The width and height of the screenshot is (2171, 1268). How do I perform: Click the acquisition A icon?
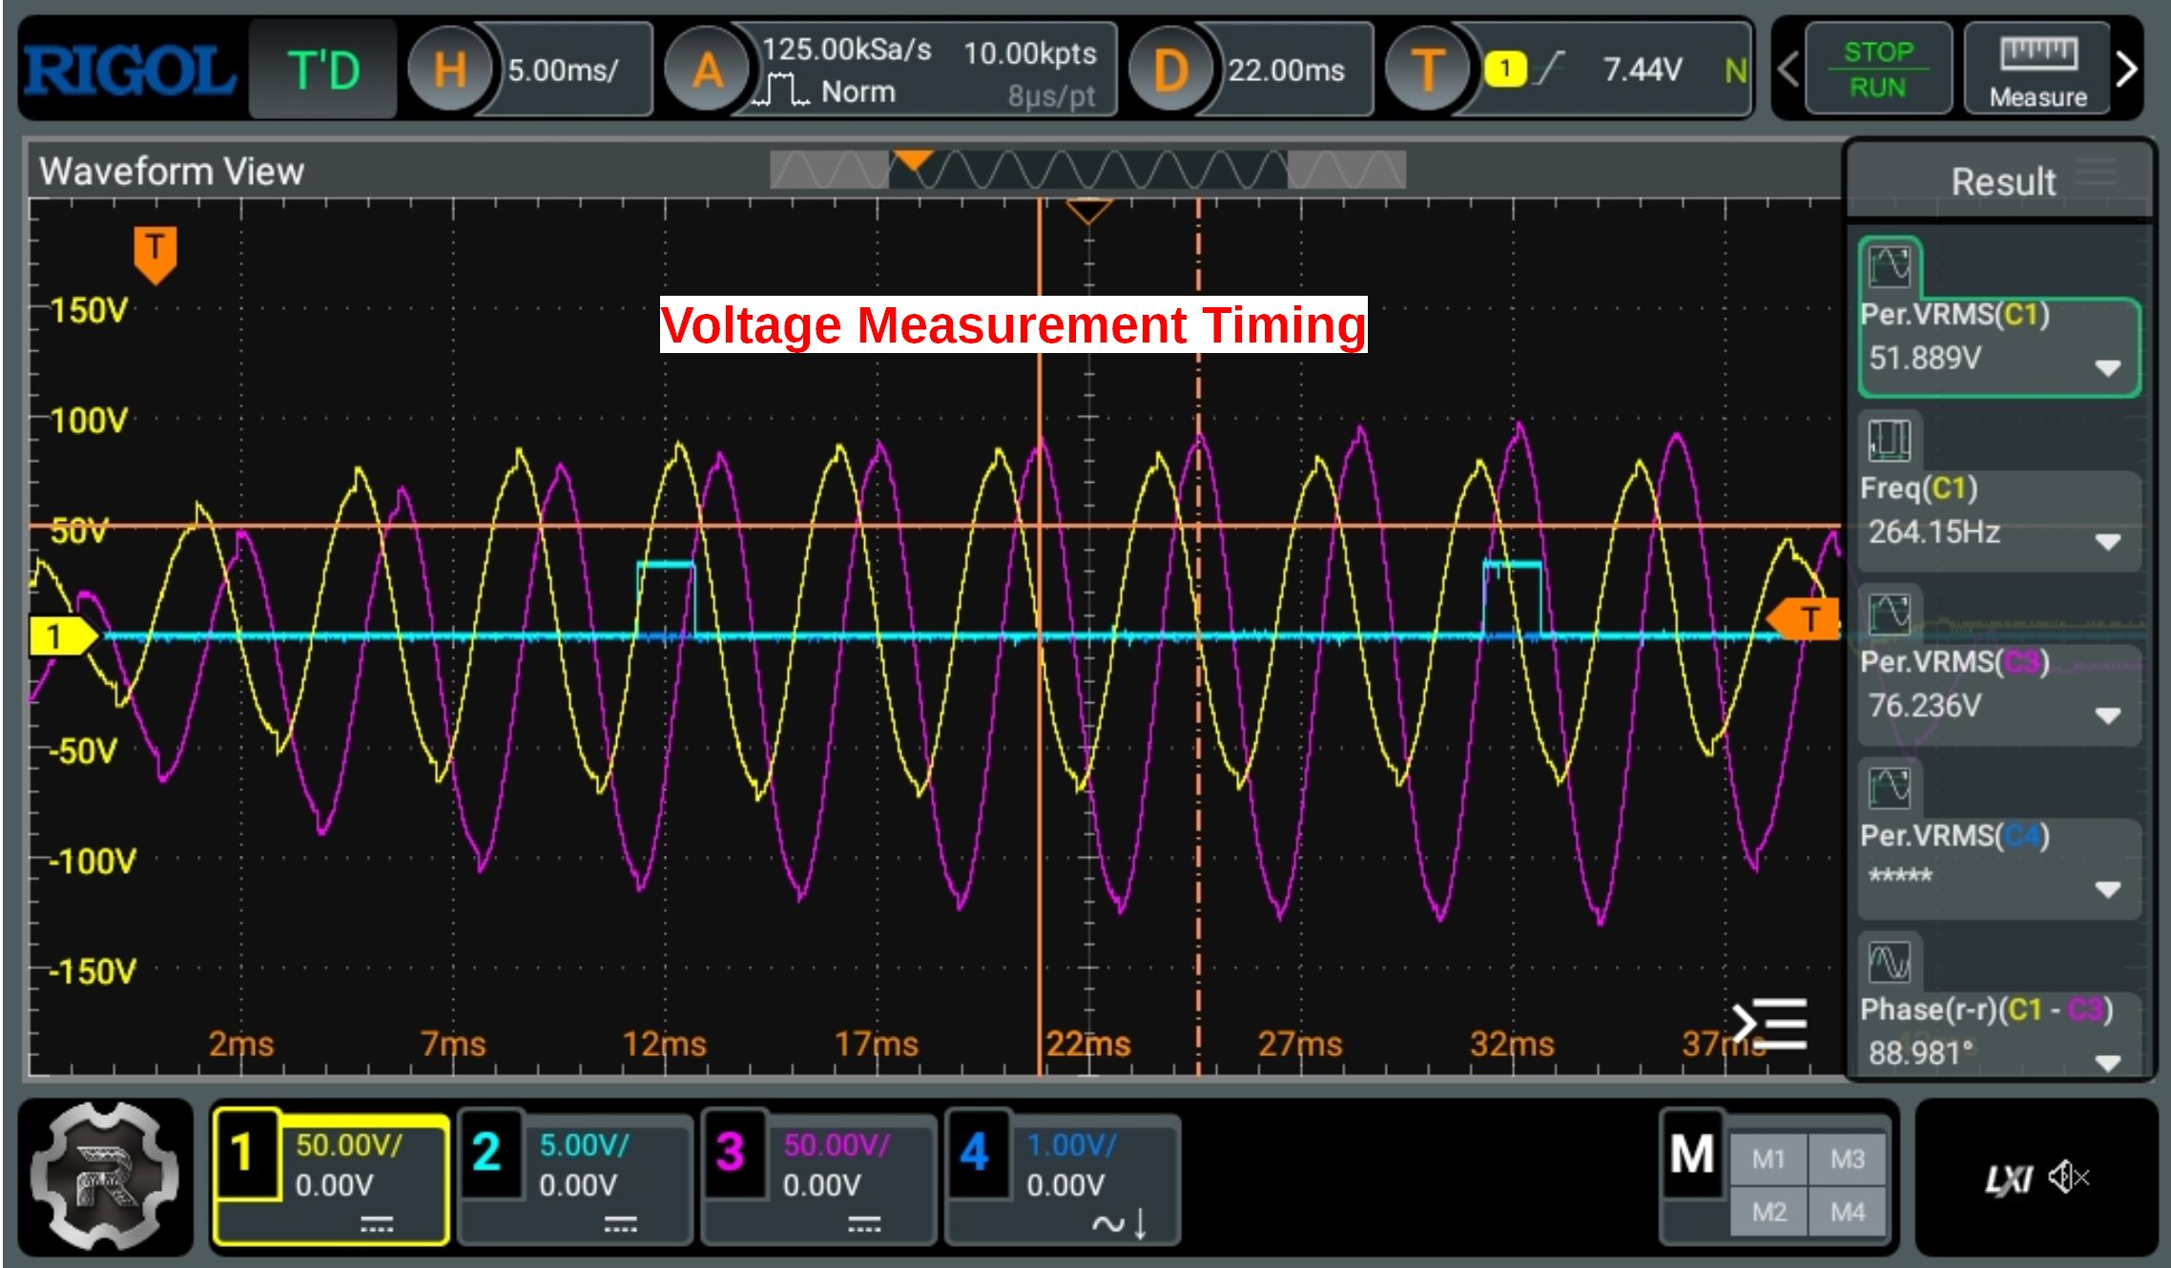707,70
